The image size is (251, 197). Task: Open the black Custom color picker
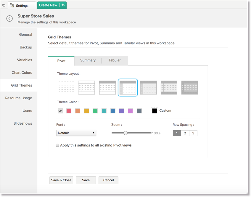coord(155,111)
